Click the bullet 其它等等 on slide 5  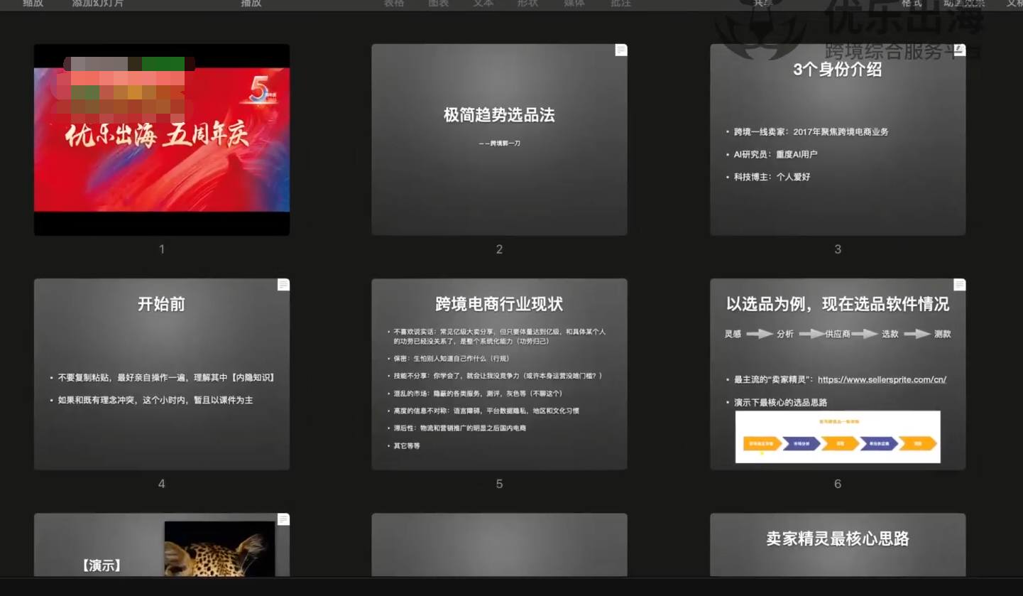(x=407, y=446)
